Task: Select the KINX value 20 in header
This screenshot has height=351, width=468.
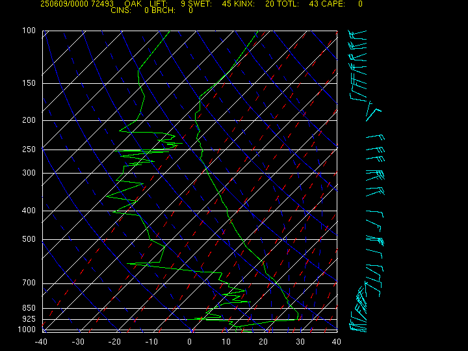Action: (270, 4)
